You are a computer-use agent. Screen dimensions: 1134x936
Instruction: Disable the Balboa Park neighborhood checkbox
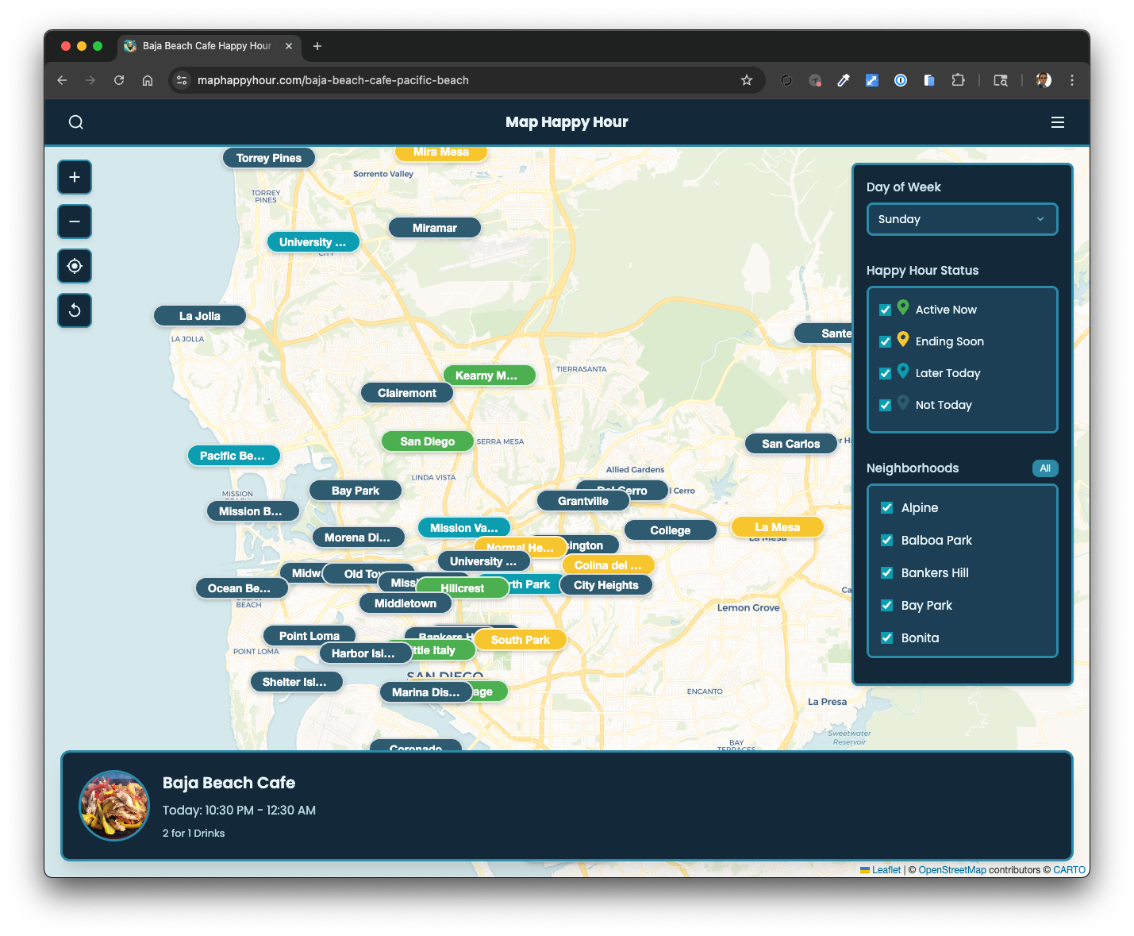coord(886,540)
